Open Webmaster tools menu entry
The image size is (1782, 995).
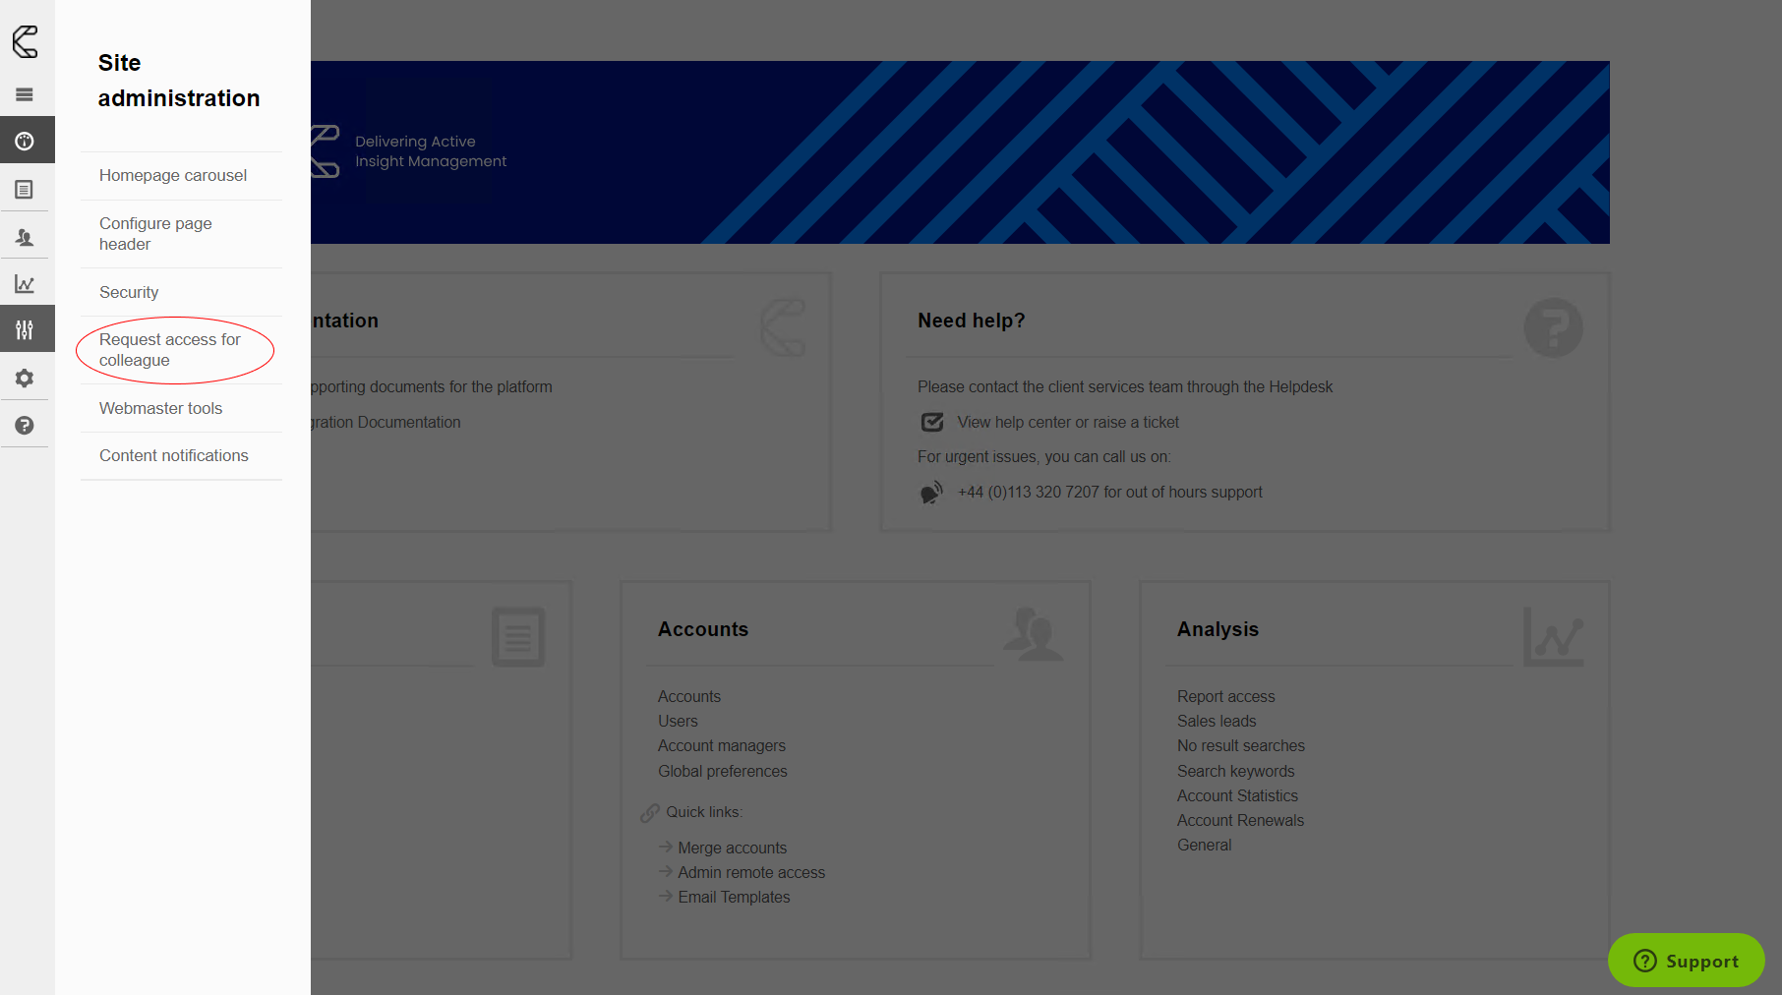pyautogui.click(x=160, y=409)
